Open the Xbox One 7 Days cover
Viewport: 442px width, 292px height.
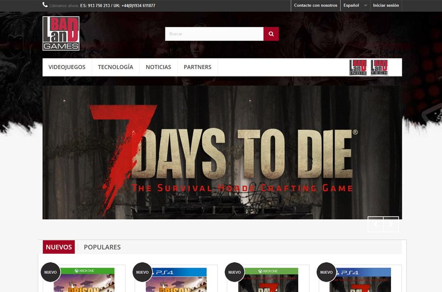268,280
